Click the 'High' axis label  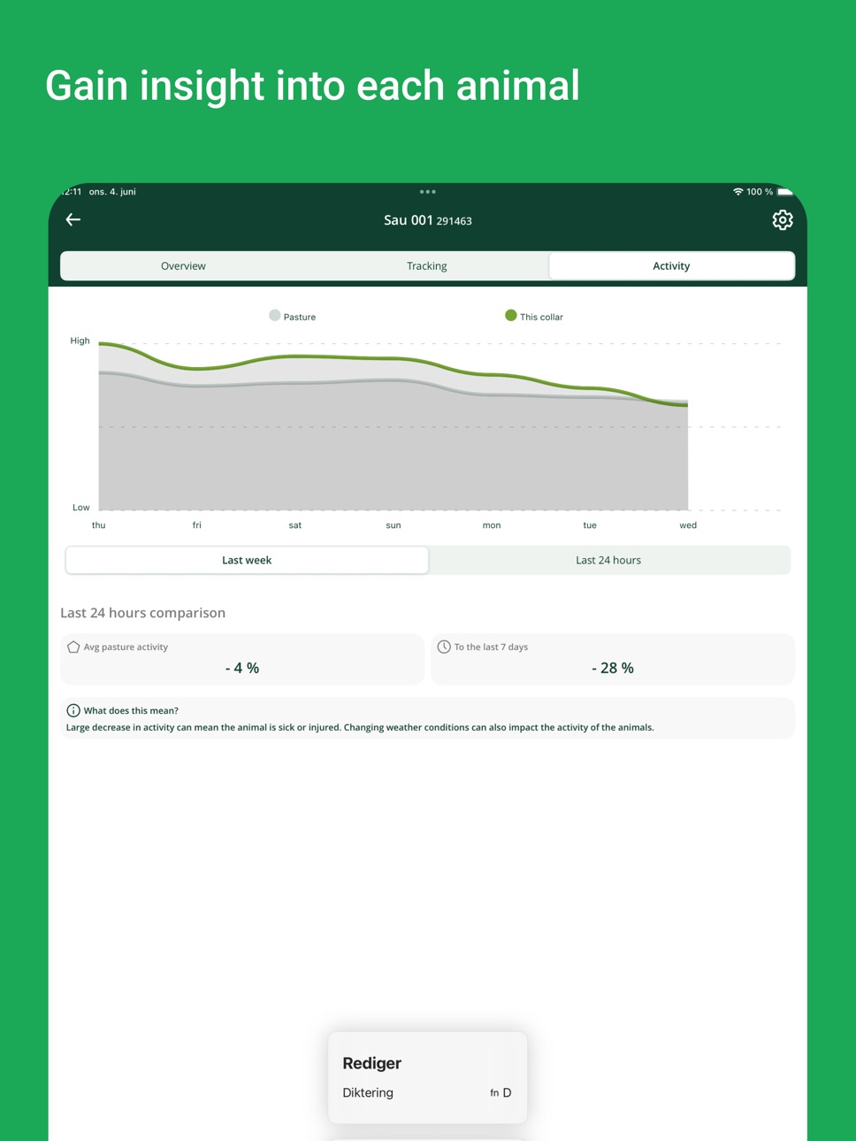[80, 341]
